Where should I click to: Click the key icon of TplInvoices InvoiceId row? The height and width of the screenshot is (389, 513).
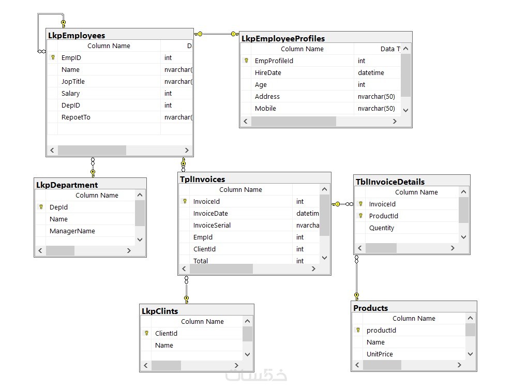coord(185,201)
